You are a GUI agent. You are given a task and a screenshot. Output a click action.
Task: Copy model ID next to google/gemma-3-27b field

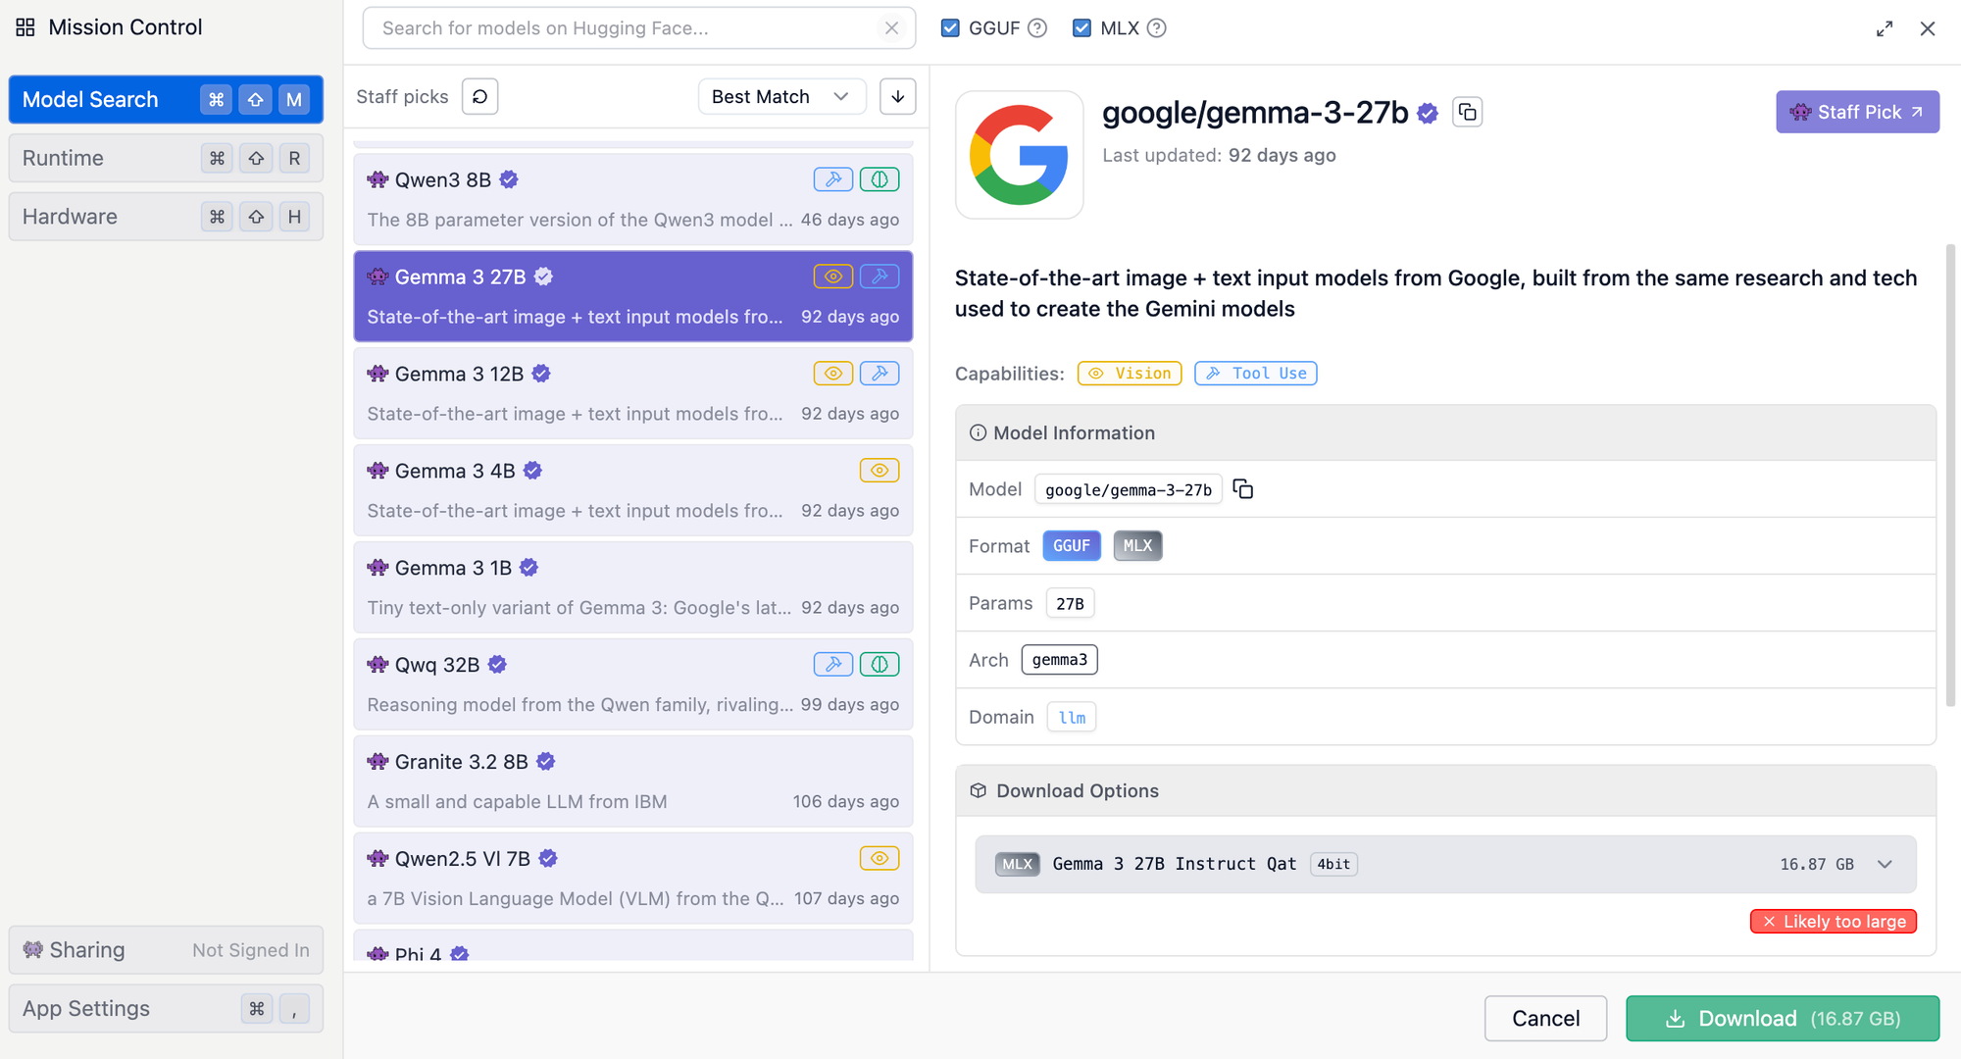1243,488
